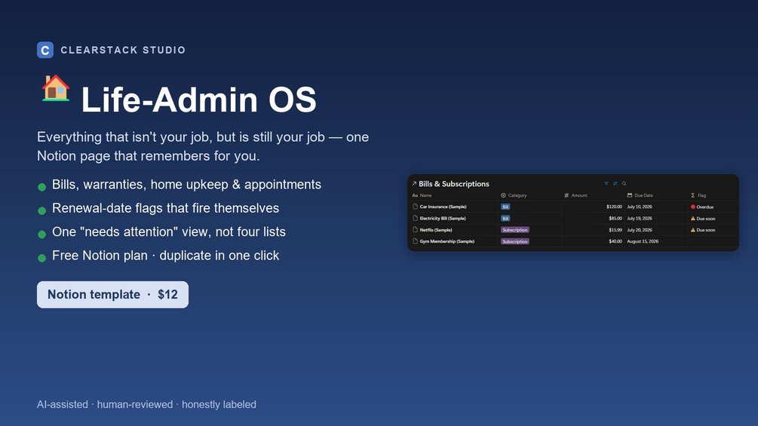Open the Car Insurance (Sample) entry
The image size is (758, 426).
(x=443, y=207)
